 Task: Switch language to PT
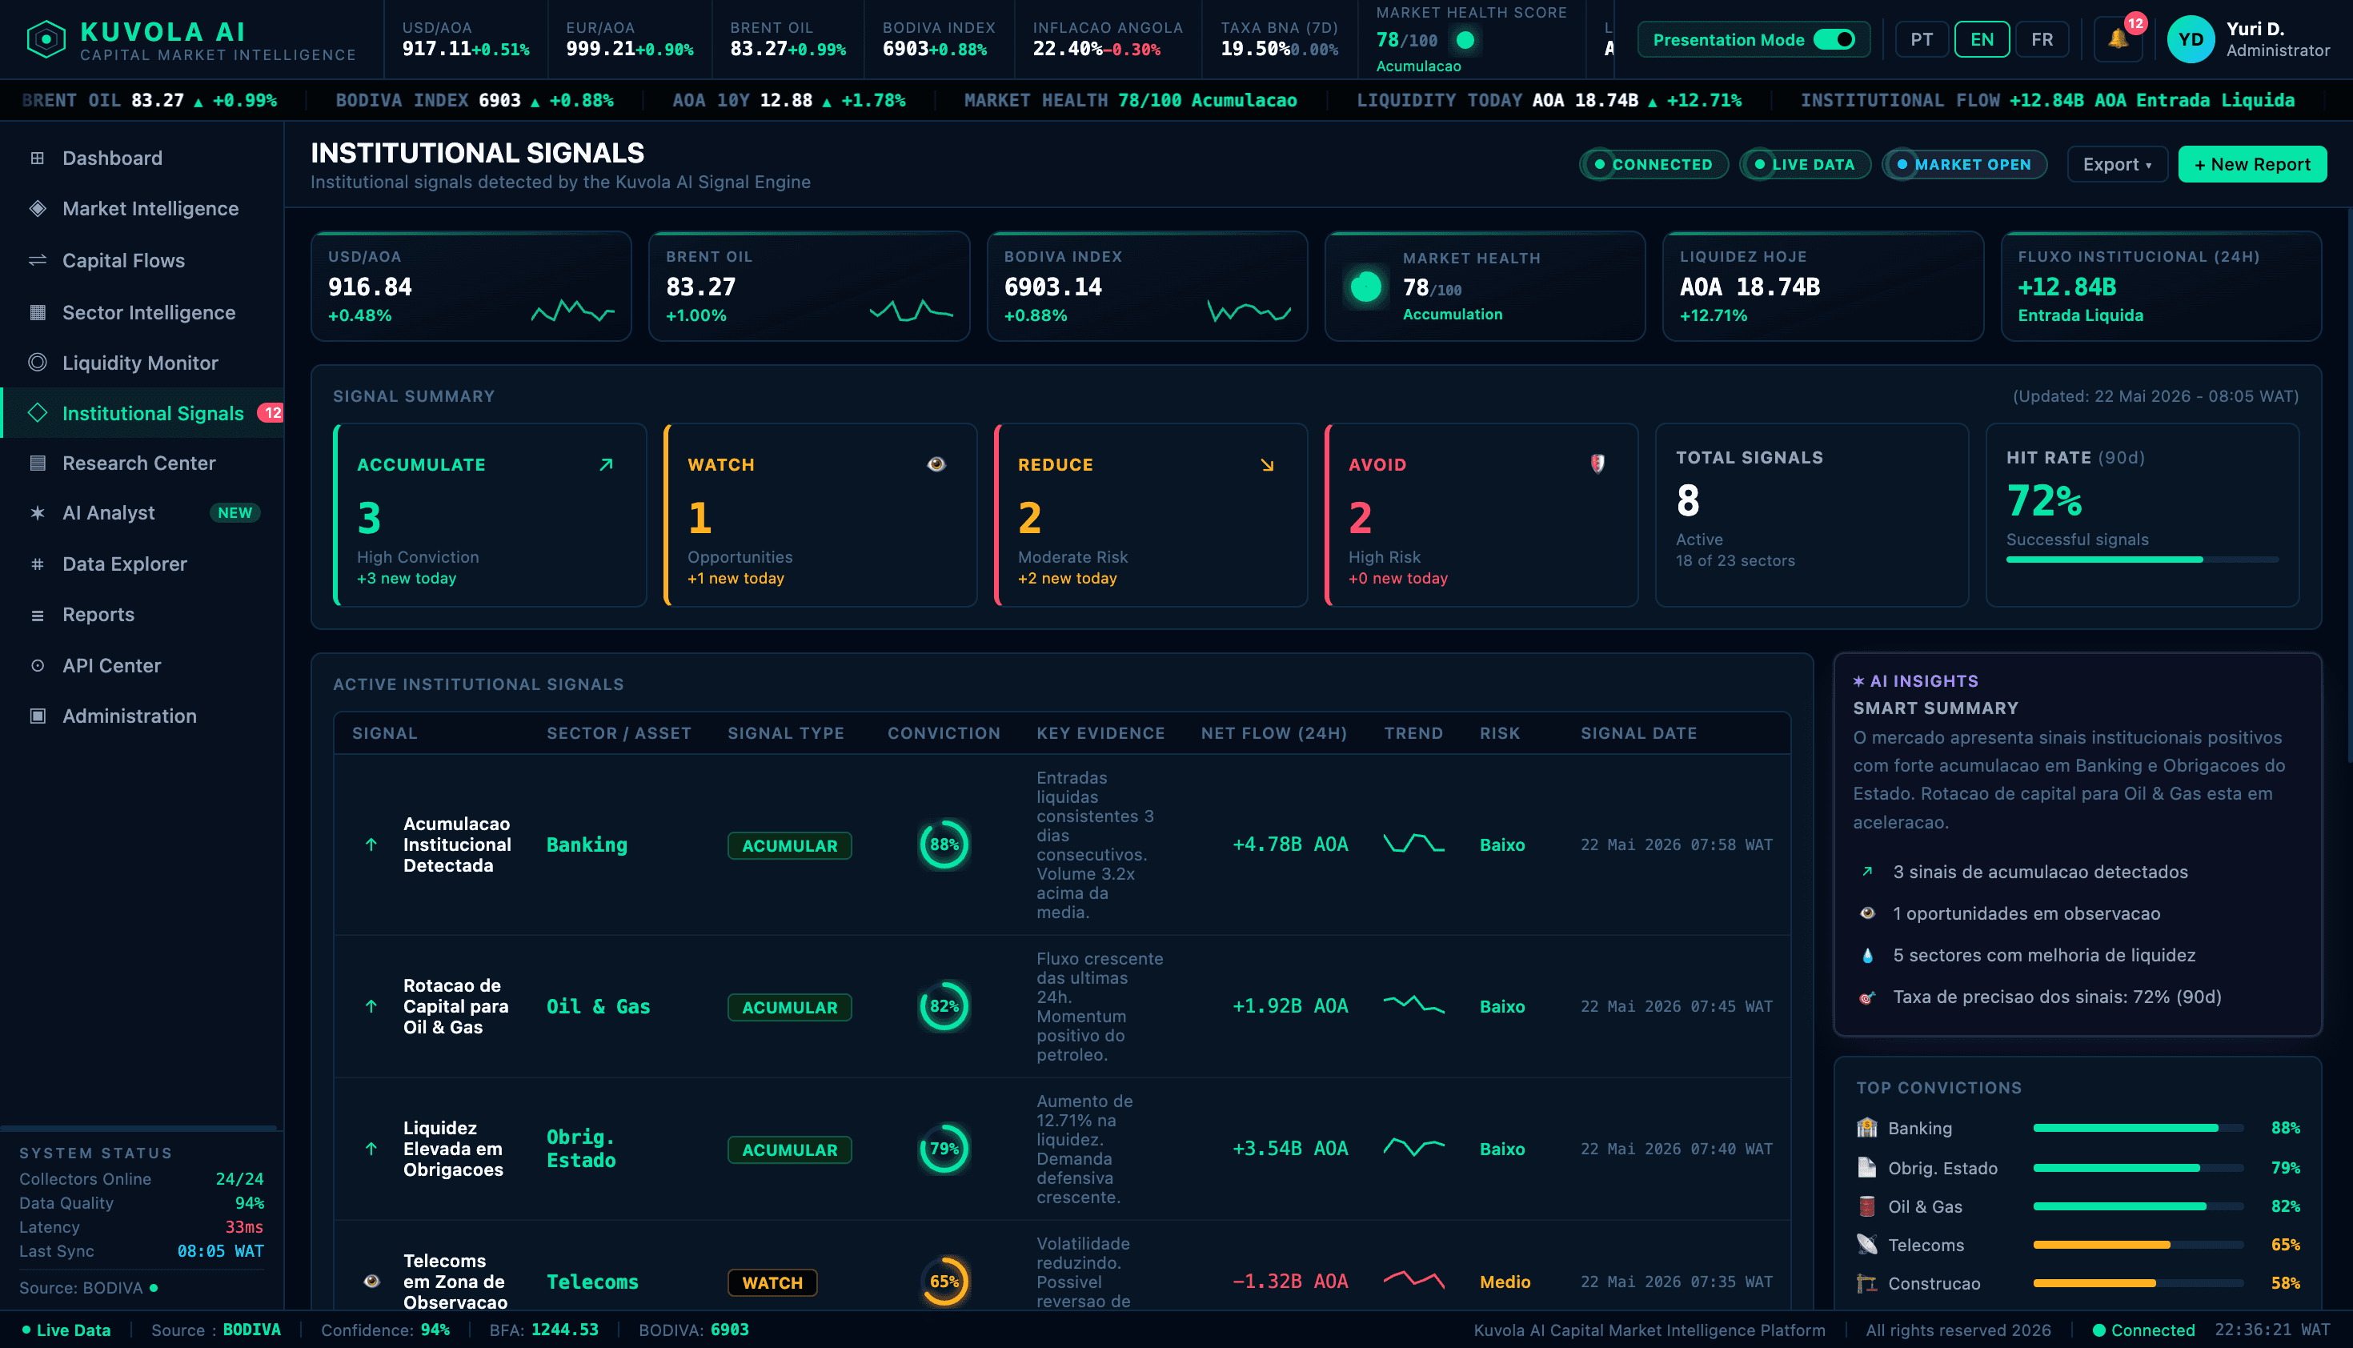coord(1922,40)
